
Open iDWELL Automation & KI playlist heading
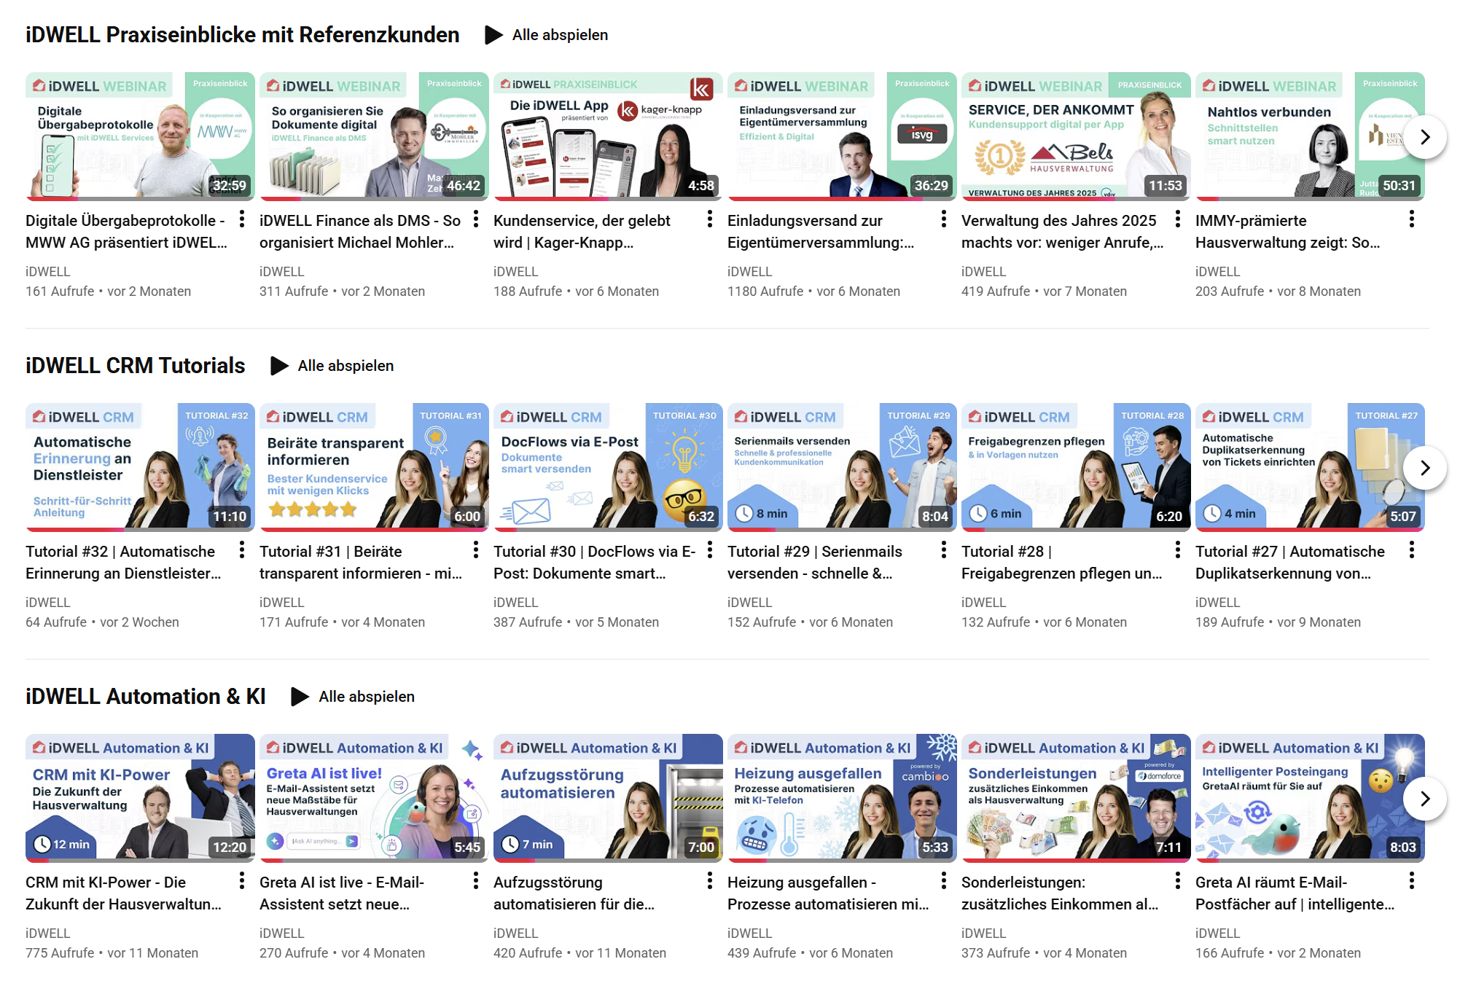(146, 697)
